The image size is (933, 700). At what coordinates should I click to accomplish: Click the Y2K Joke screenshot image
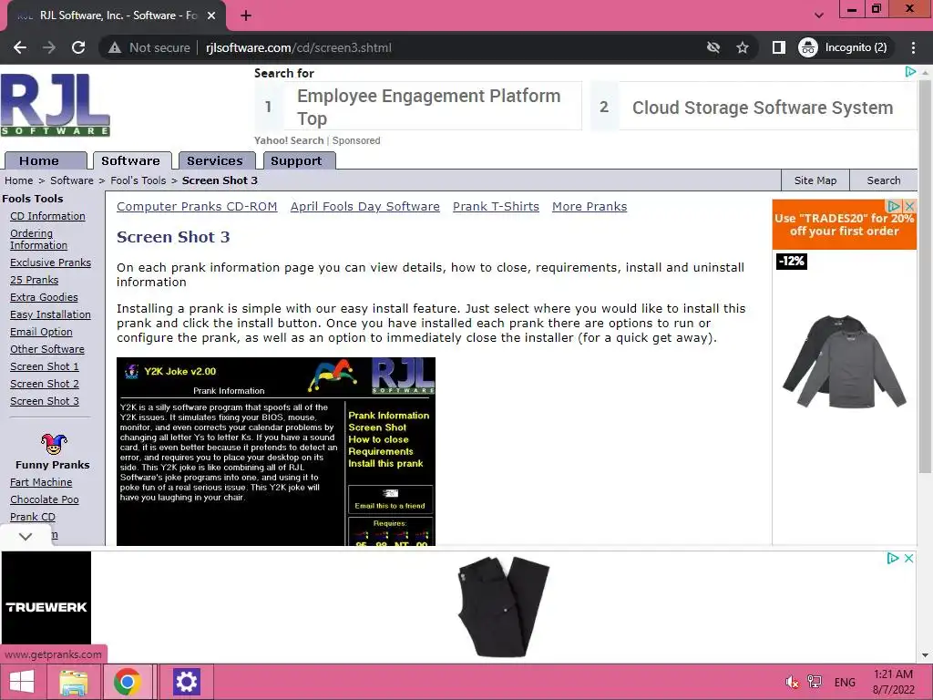(x=276, y=451)
